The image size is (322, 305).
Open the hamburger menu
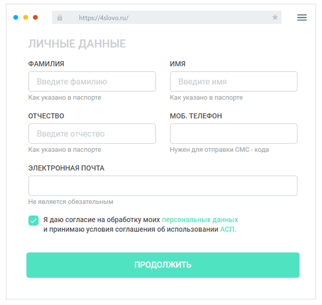[302, 18]
